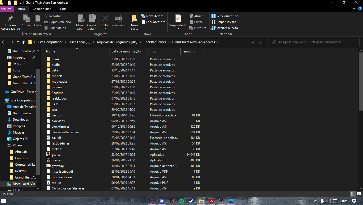Open the notification center icon
This screenshot has height=205, width=363.
coord(354,201)
